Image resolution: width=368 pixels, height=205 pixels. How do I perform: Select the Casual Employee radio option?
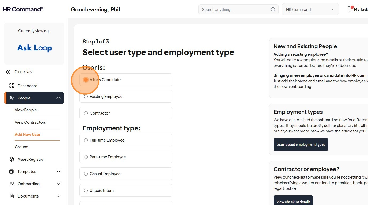[86, 174]
